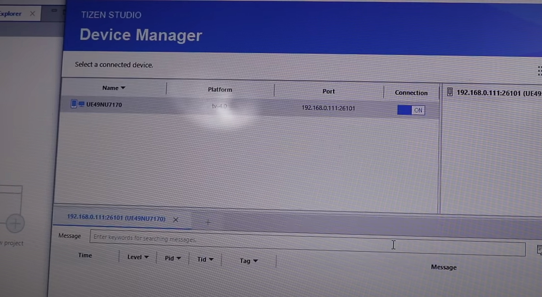Click the grid icon at the right edge
The width and height of the screenshot is (542, 297).
[x=540, y=71]
